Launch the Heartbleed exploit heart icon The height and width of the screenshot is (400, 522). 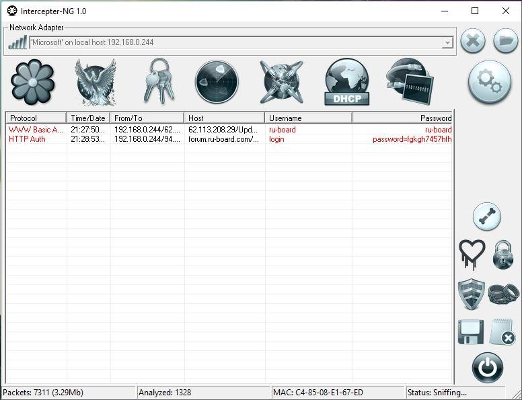(x=472, y=254)
